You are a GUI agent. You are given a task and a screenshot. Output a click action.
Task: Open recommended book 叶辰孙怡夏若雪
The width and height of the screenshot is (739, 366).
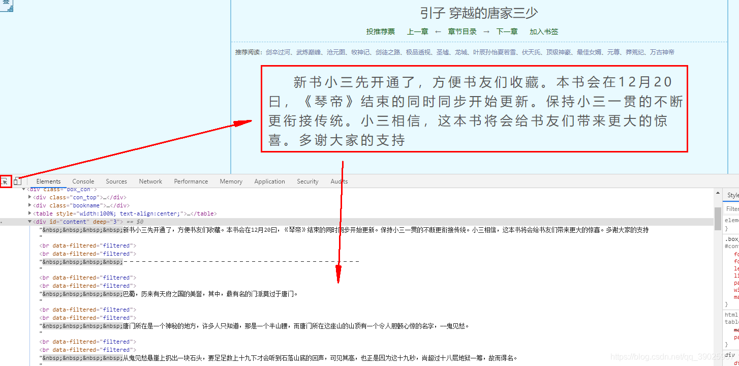(x=495, y=52)
